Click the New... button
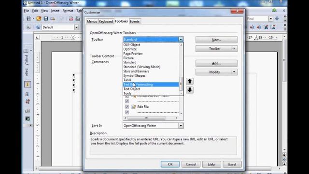 pyautogui.click(x=216, y=40)
